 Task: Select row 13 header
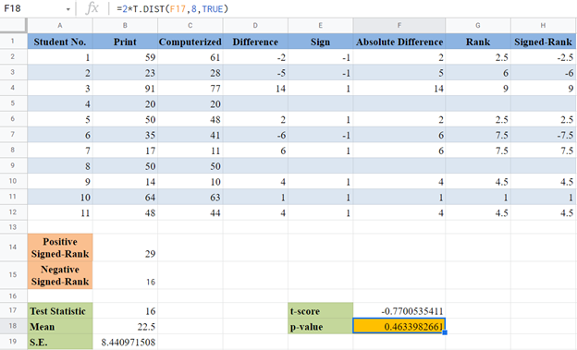13,227
